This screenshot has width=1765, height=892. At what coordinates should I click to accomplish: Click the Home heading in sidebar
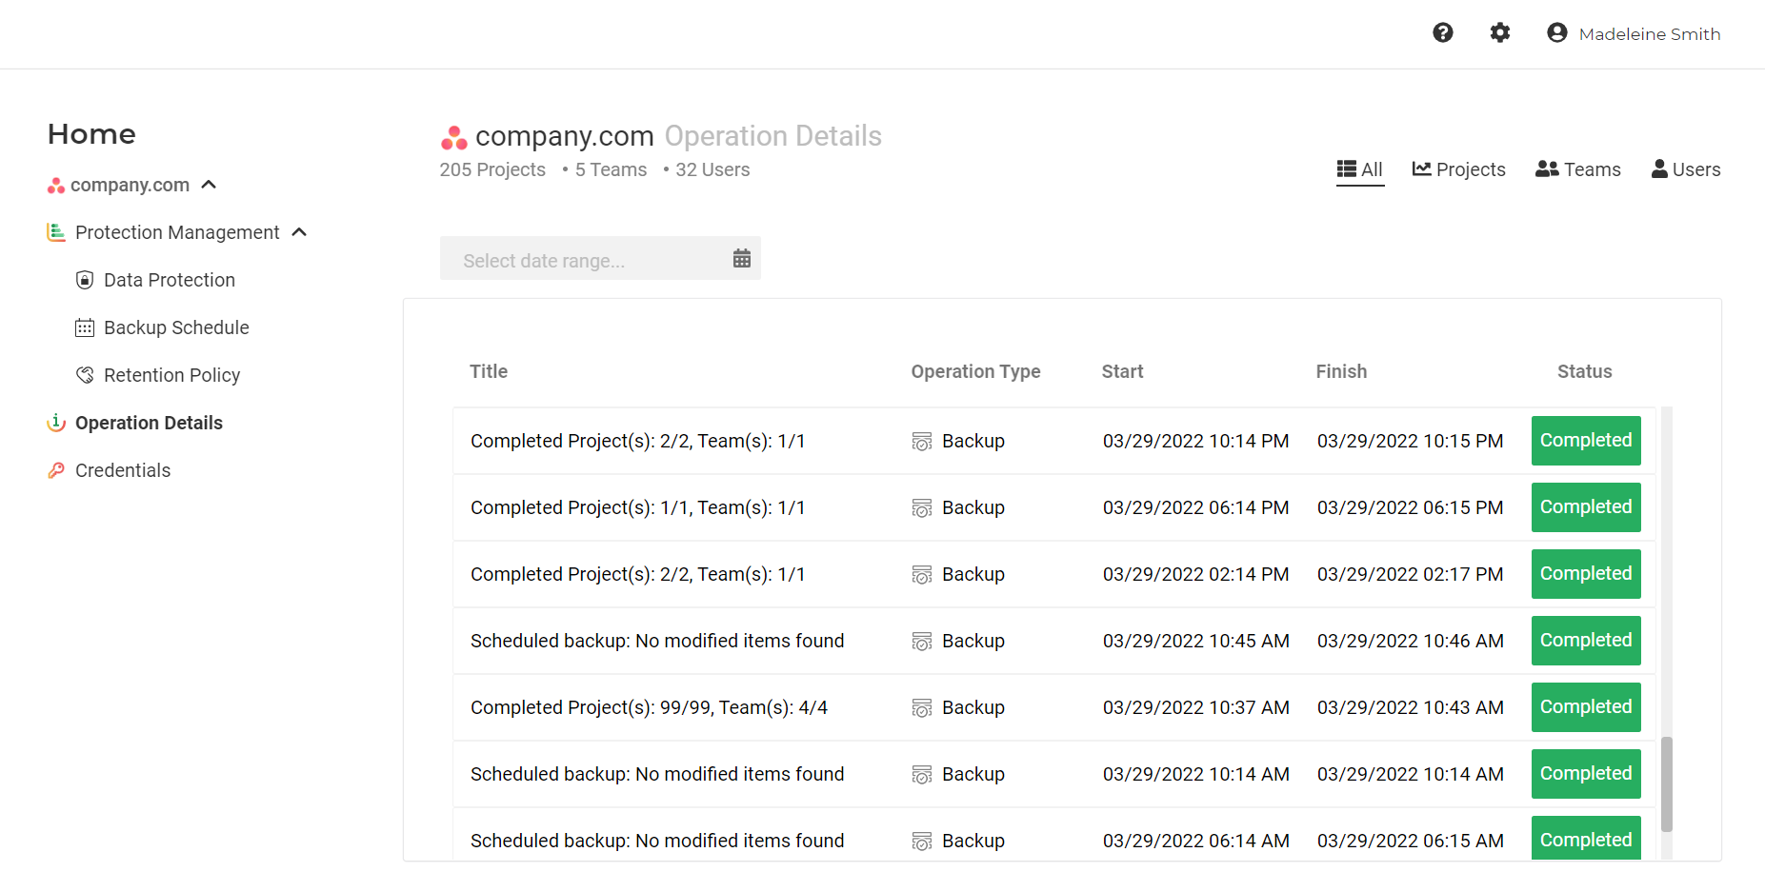91,134
